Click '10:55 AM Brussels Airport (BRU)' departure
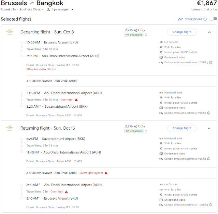Viewport: 218px width, 214px height. (x=52, y=42)
